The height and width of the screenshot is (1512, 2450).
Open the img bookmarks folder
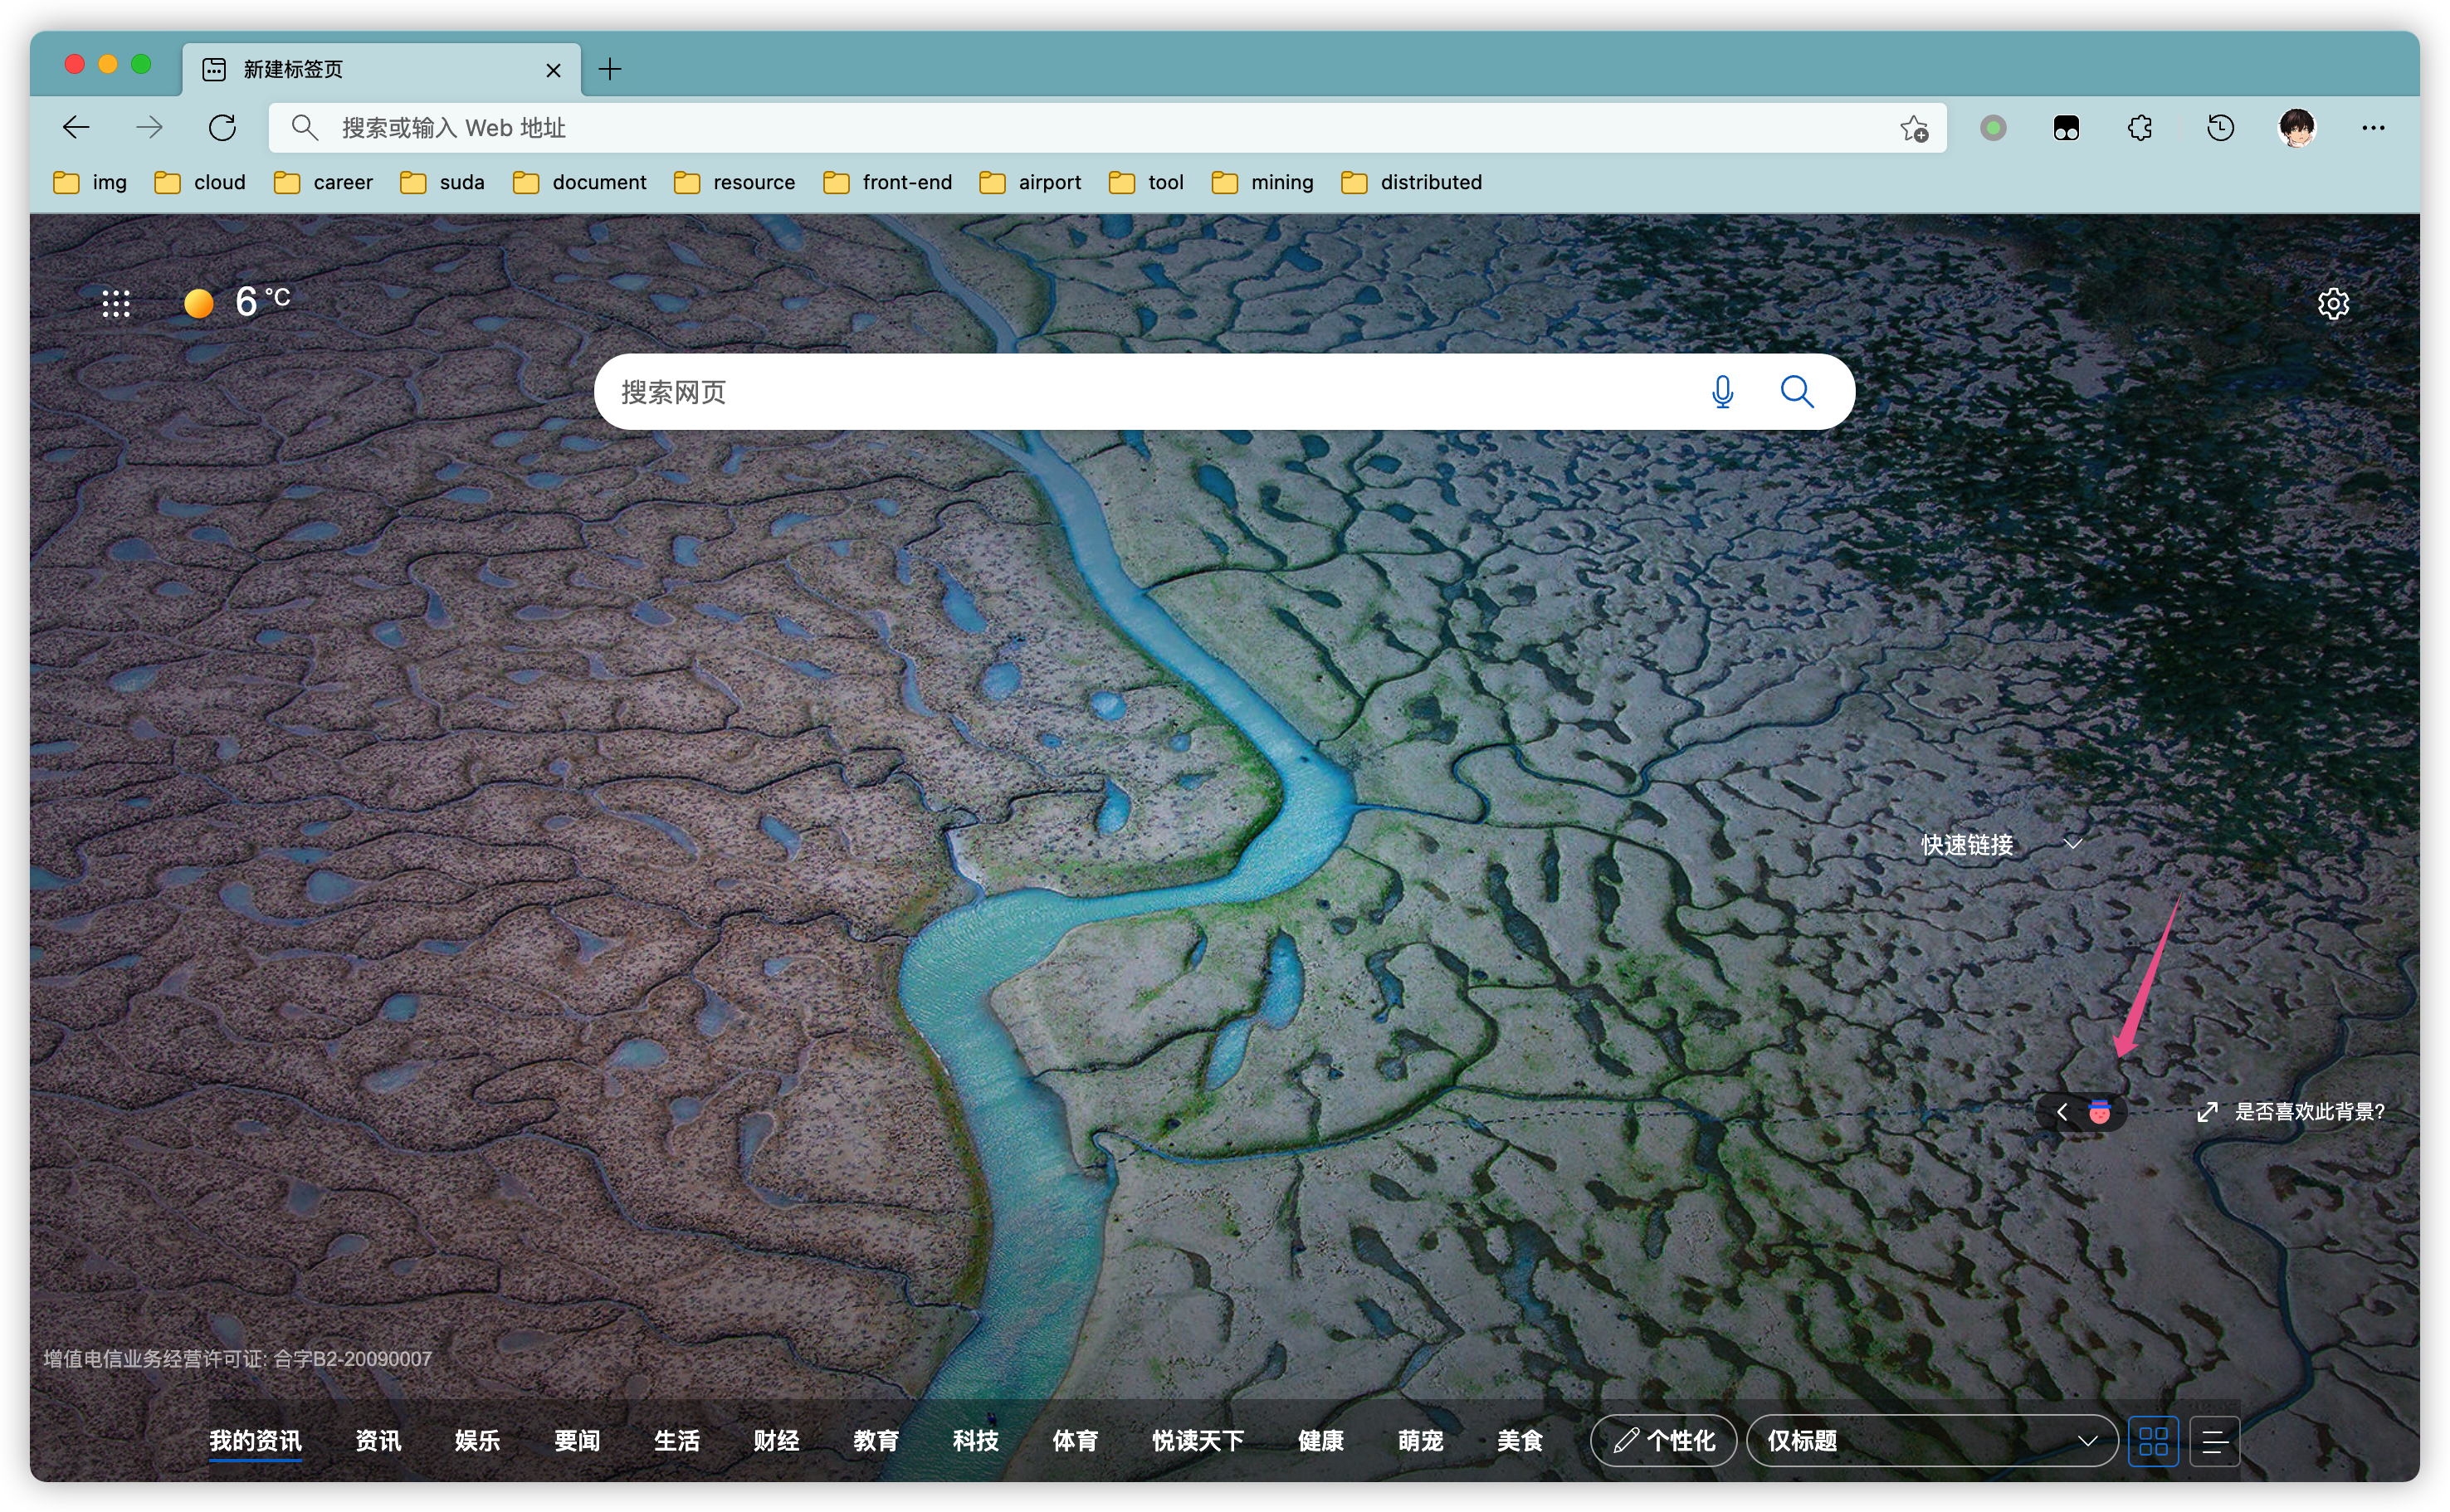90,182
